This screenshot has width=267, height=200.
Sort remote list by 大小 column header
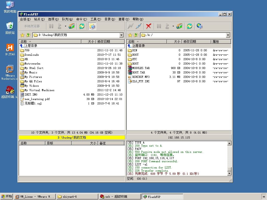174,41
